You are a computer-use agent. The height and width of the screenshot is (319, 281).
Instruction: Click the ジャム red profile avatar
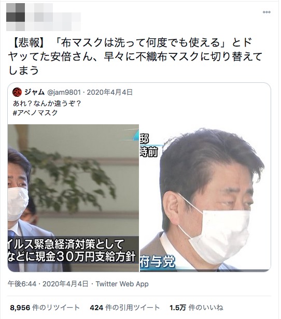click(x=17, y=92)
